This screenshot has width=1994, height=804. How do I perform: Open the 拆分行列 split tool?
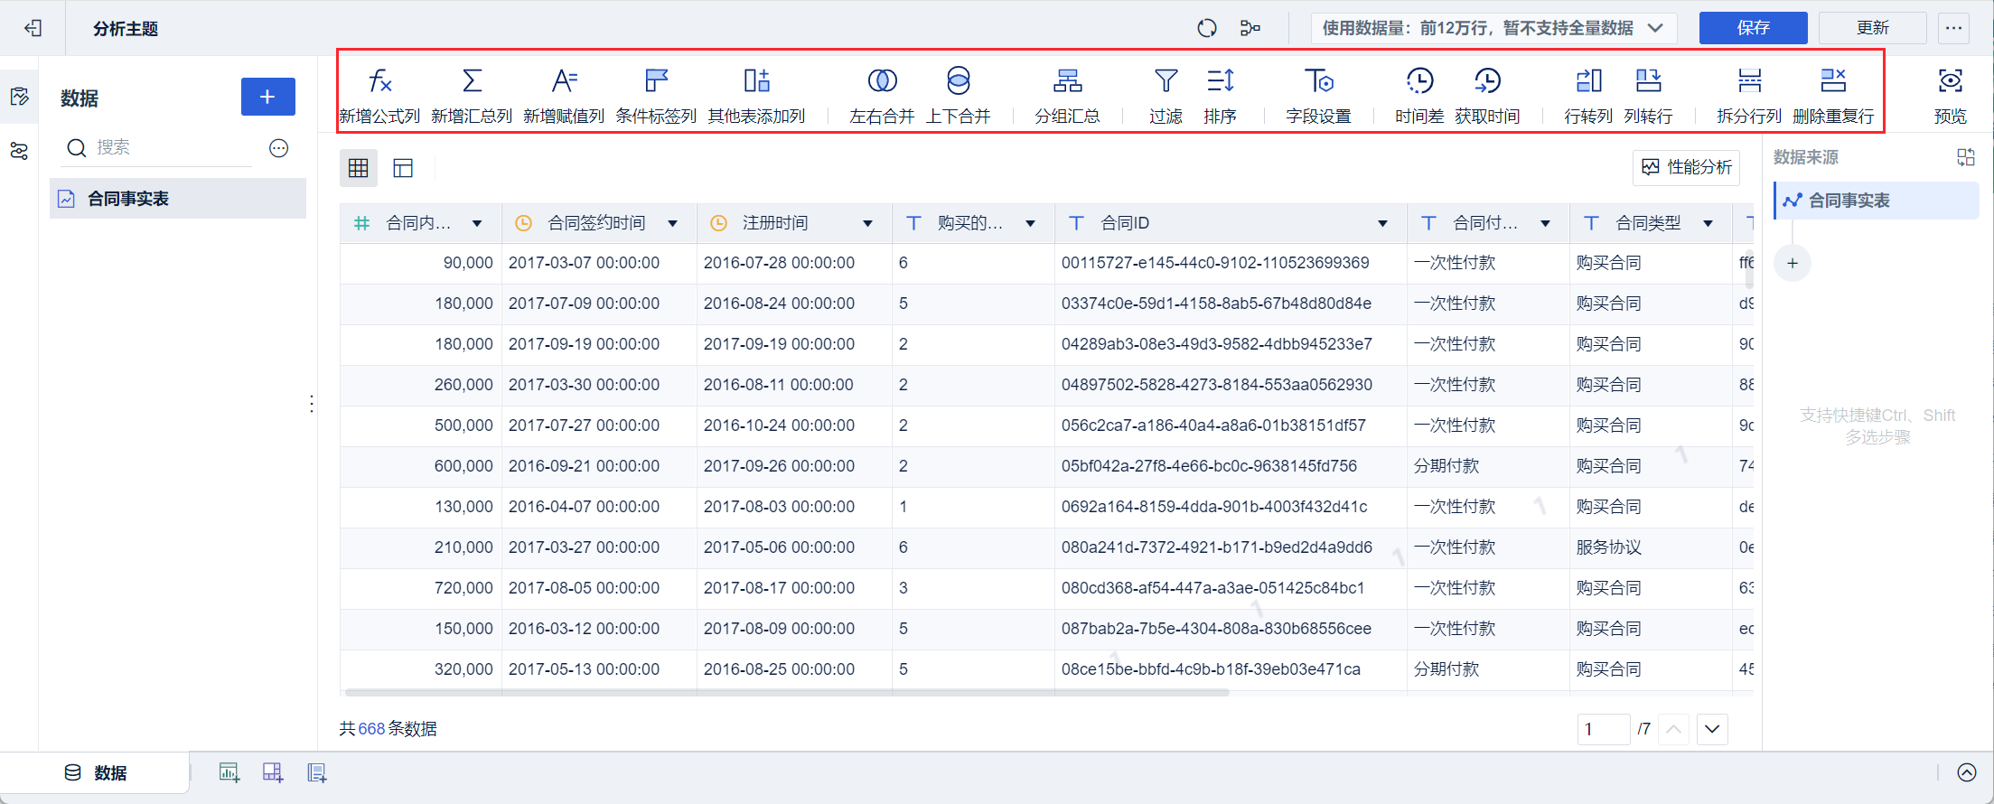pos(1749,95)
